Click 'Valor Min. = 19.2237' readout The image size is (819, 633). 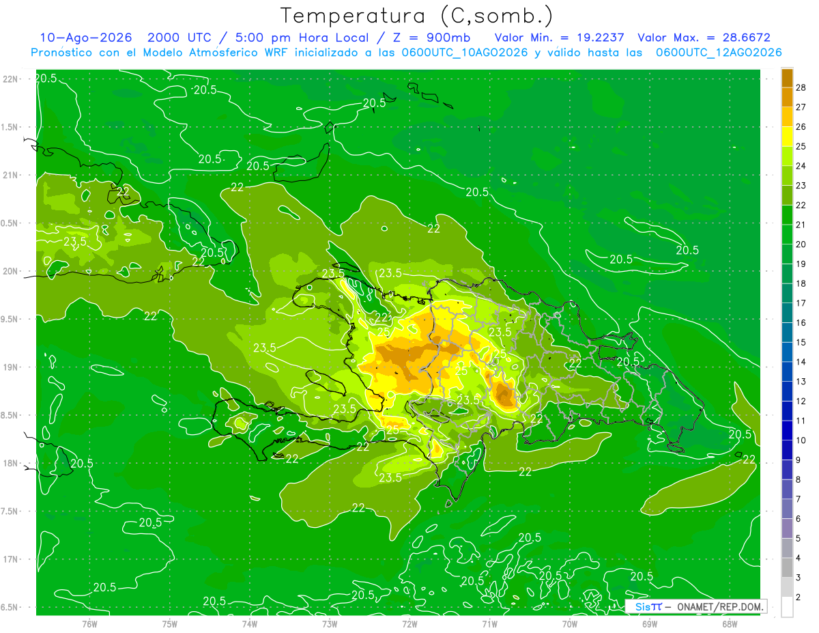point(559,38)
